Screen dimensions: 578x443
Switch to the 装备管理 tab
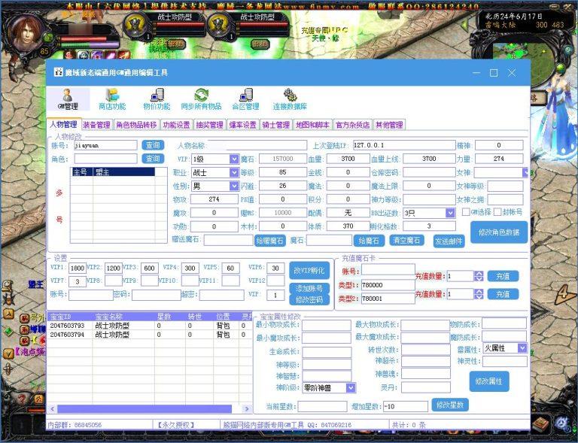point(96,125)
